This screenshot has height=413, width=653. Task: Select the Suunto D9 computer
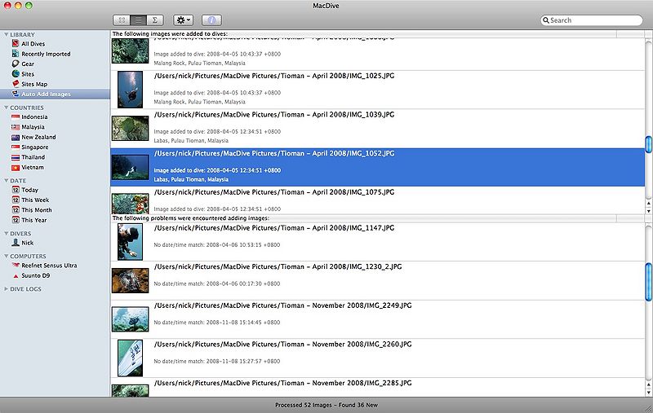[x=37, y=276]
